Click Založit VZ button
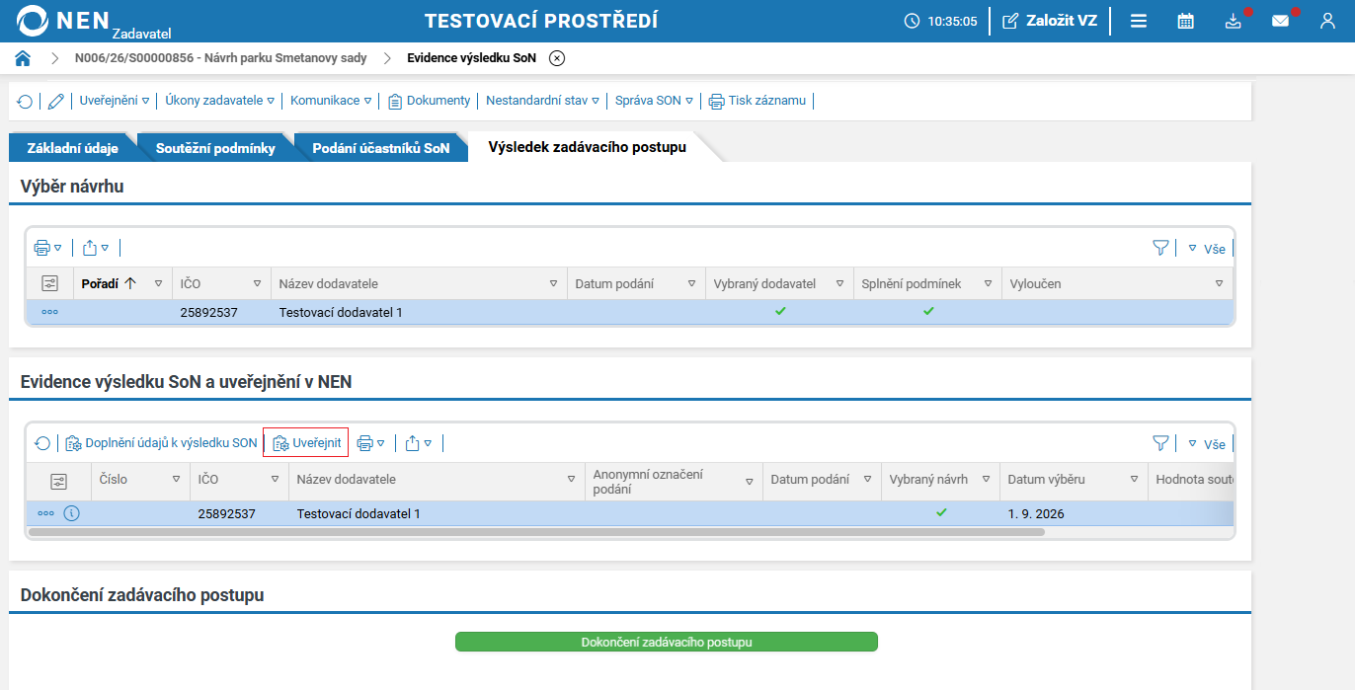This screenshot has height=690, width=1355. pos(1050,21)
